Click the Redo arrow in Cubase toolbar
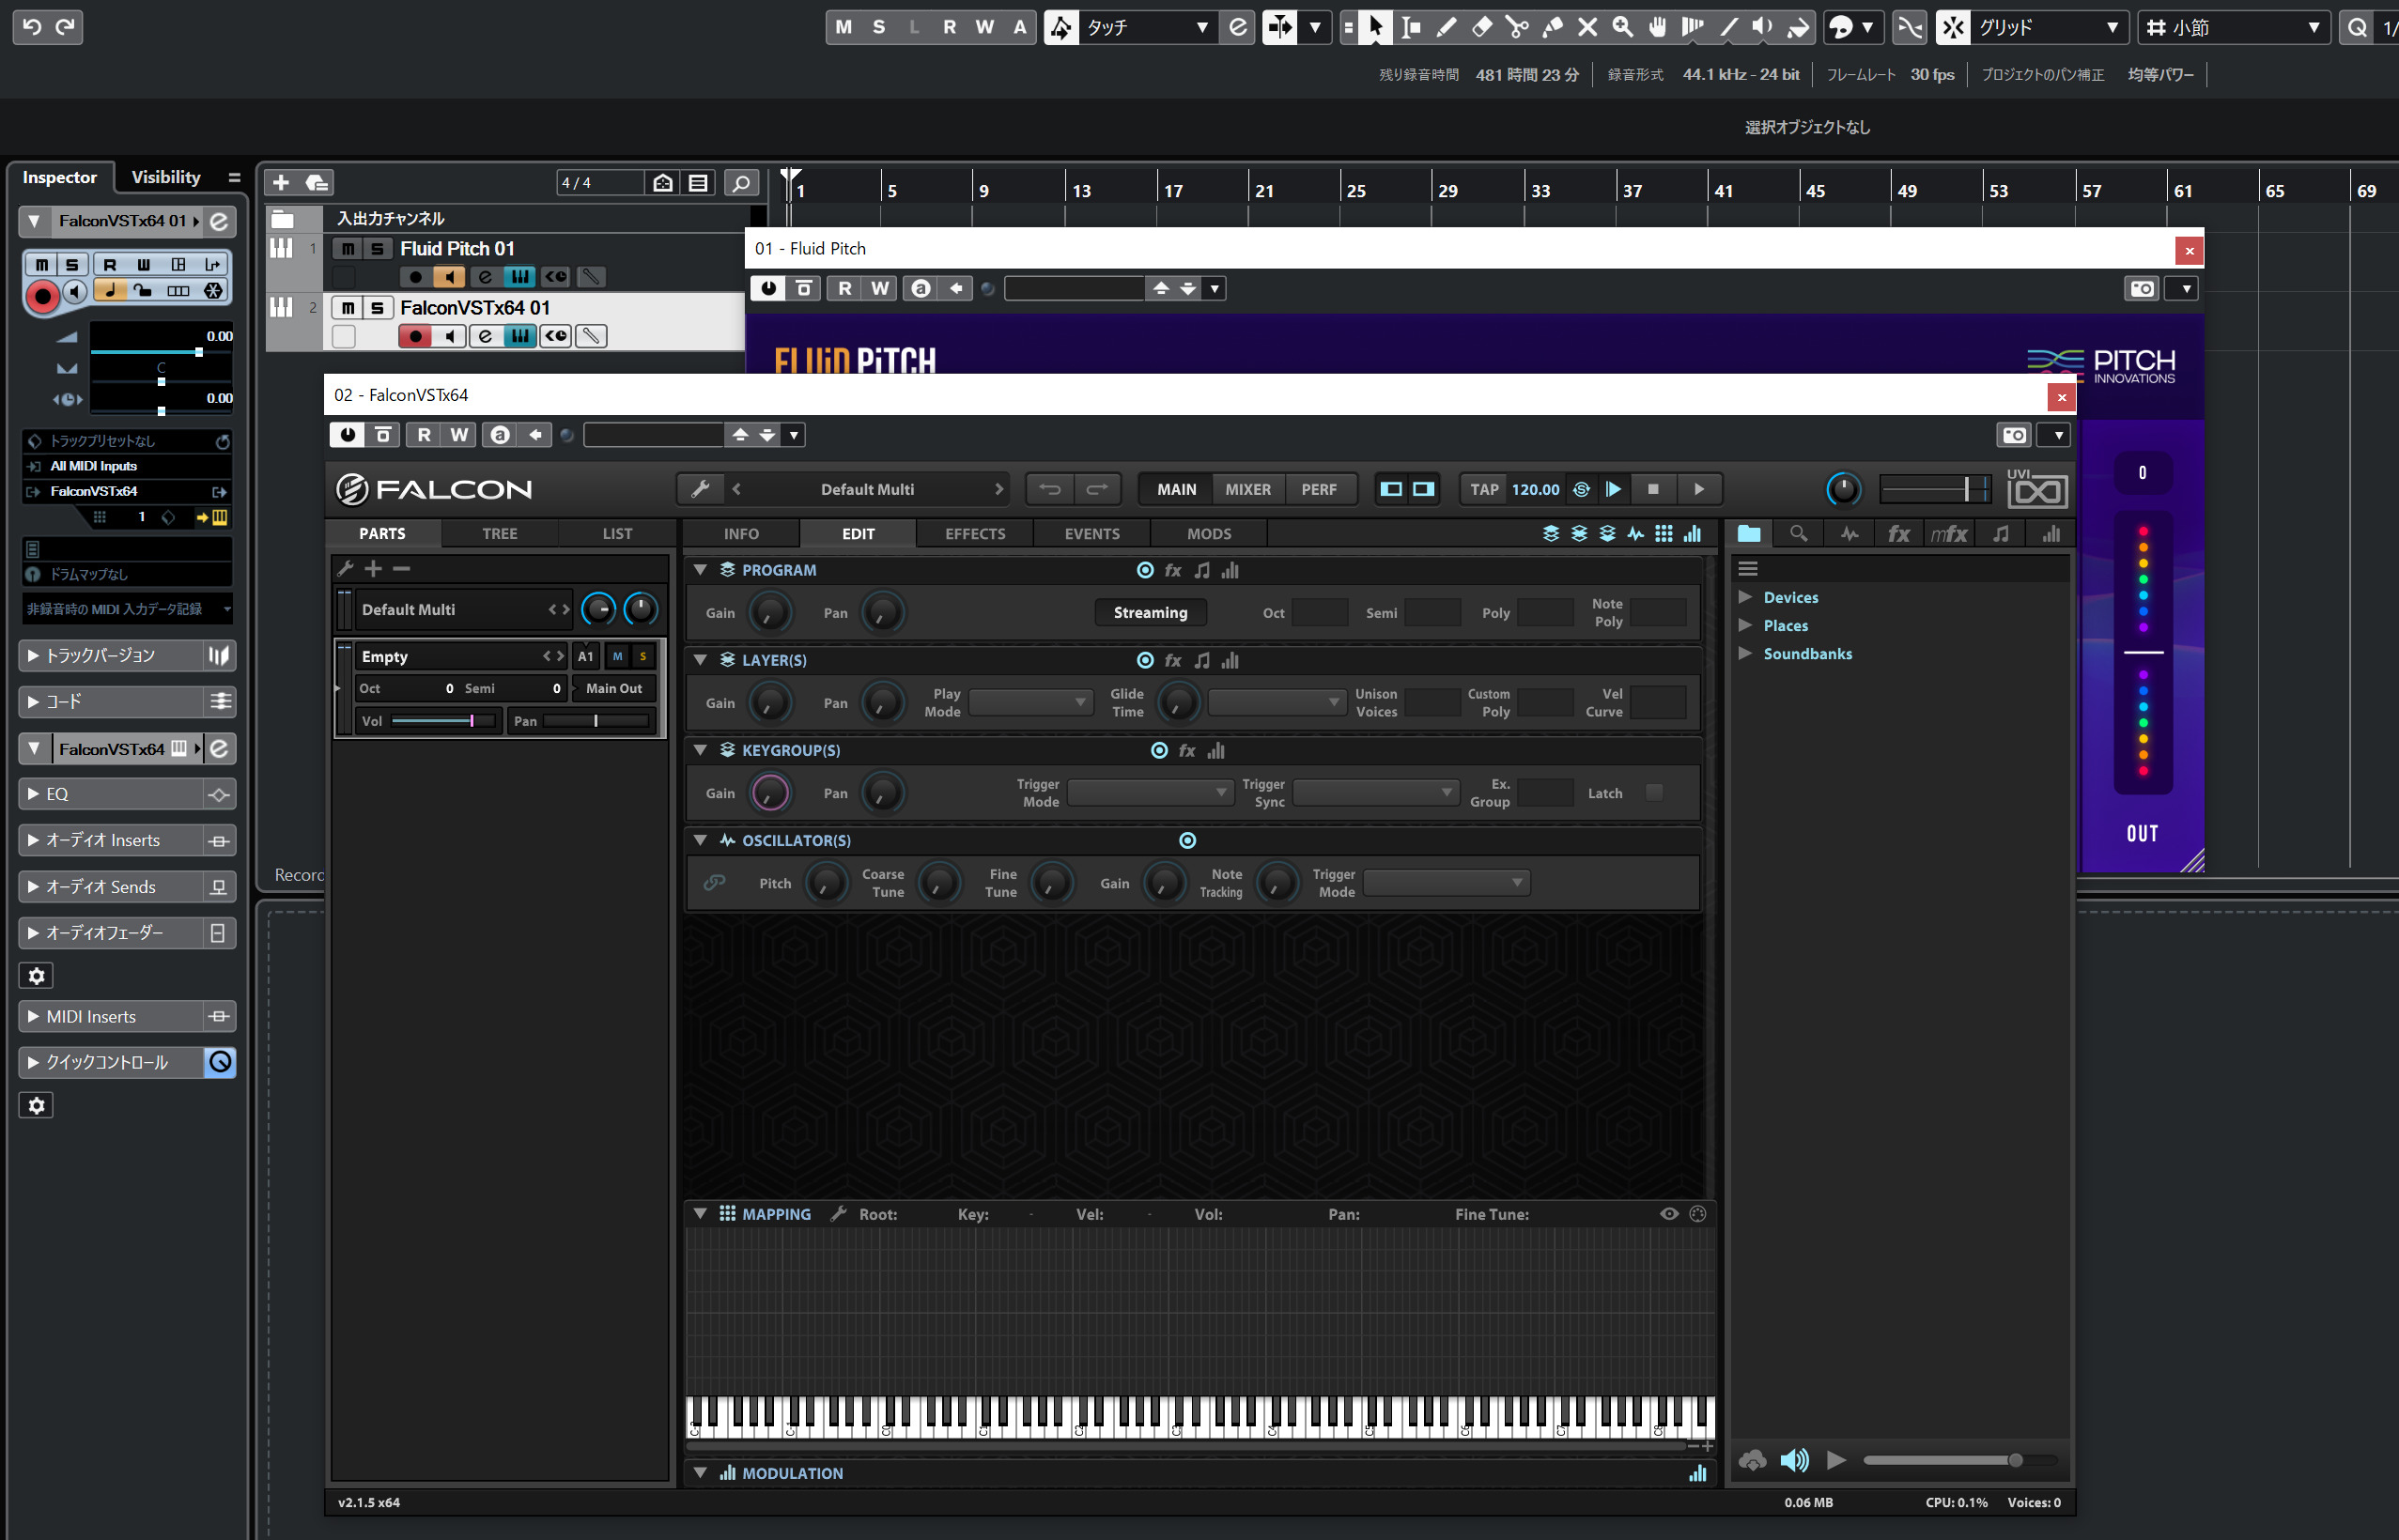The width and height of the screenshot is (2399, 1540). pyautogui.click(x=65, y=27)
